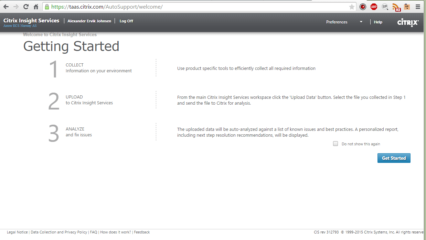
Task: Click the browser forward arrow
Action: pos(16,7)
